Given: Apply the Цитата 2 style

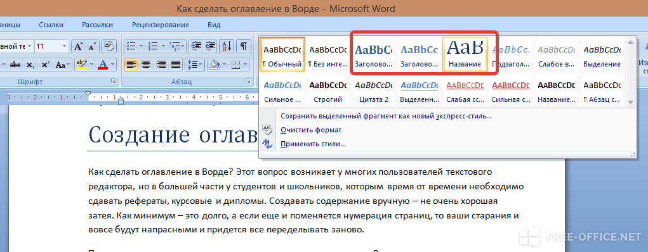Looking at the screenshot, I should [374, 90].
